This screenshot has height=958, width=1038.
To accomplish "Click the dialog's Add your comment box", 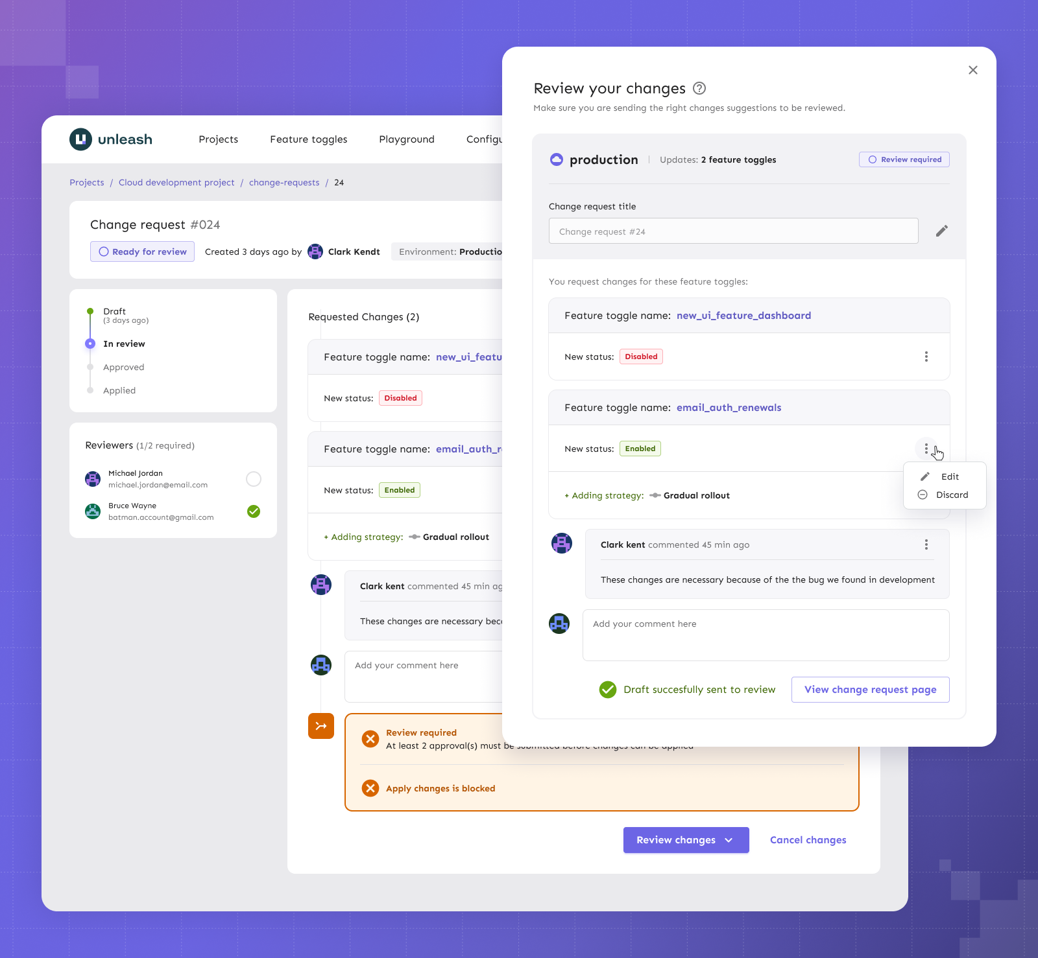I will pos(766,635).
